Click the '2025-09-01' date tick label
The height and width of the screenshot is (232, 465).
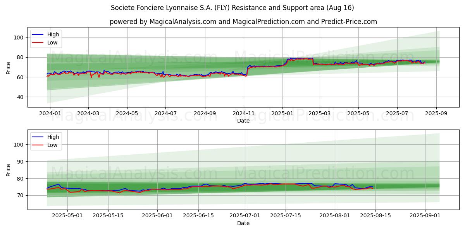[x=425, y=216]
